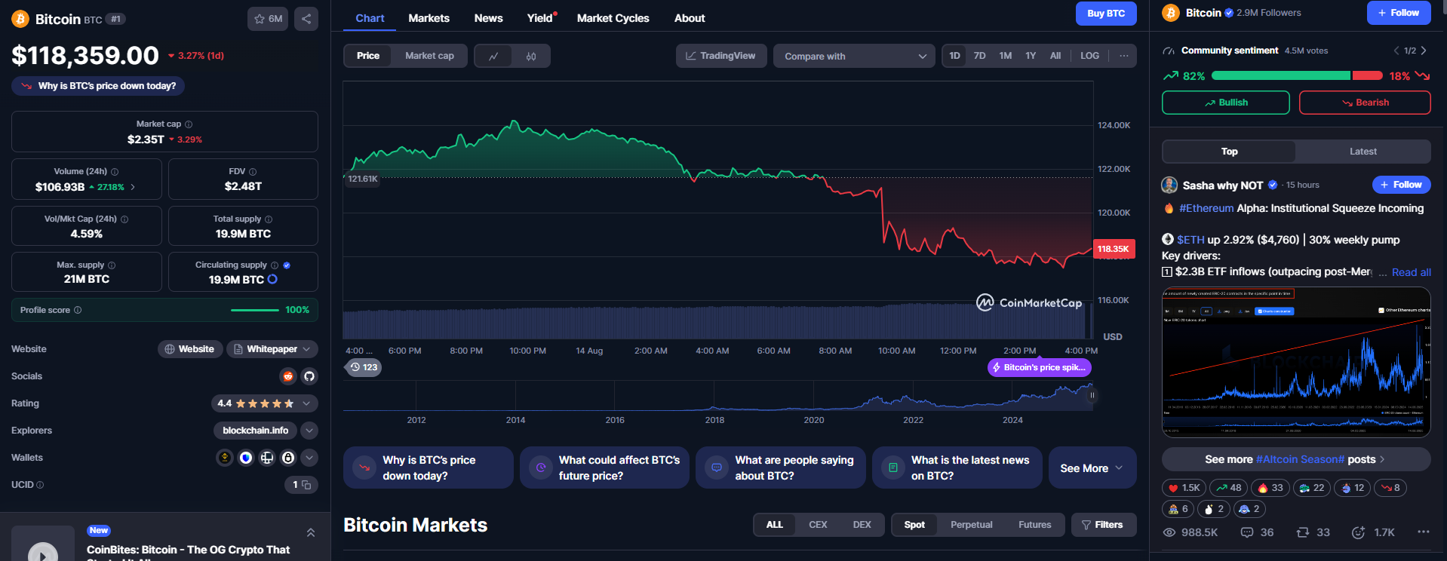Open Volume (24h) info icon

click(115, 172)
